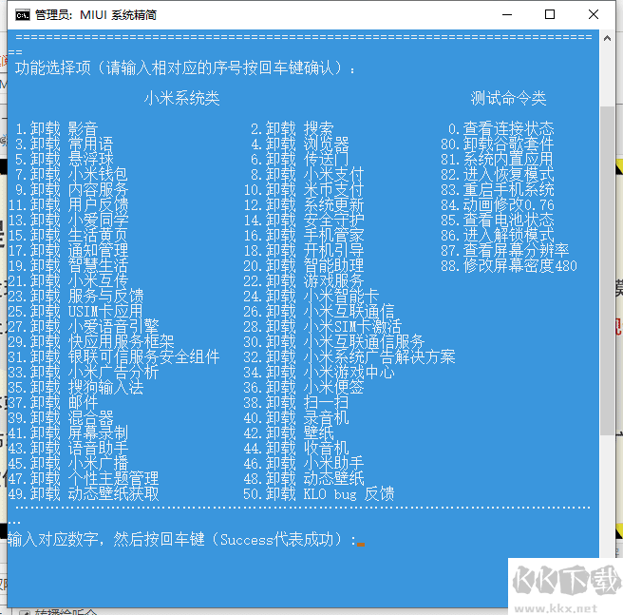Click '85. 查看电池状态'

[x=497, y=220]
